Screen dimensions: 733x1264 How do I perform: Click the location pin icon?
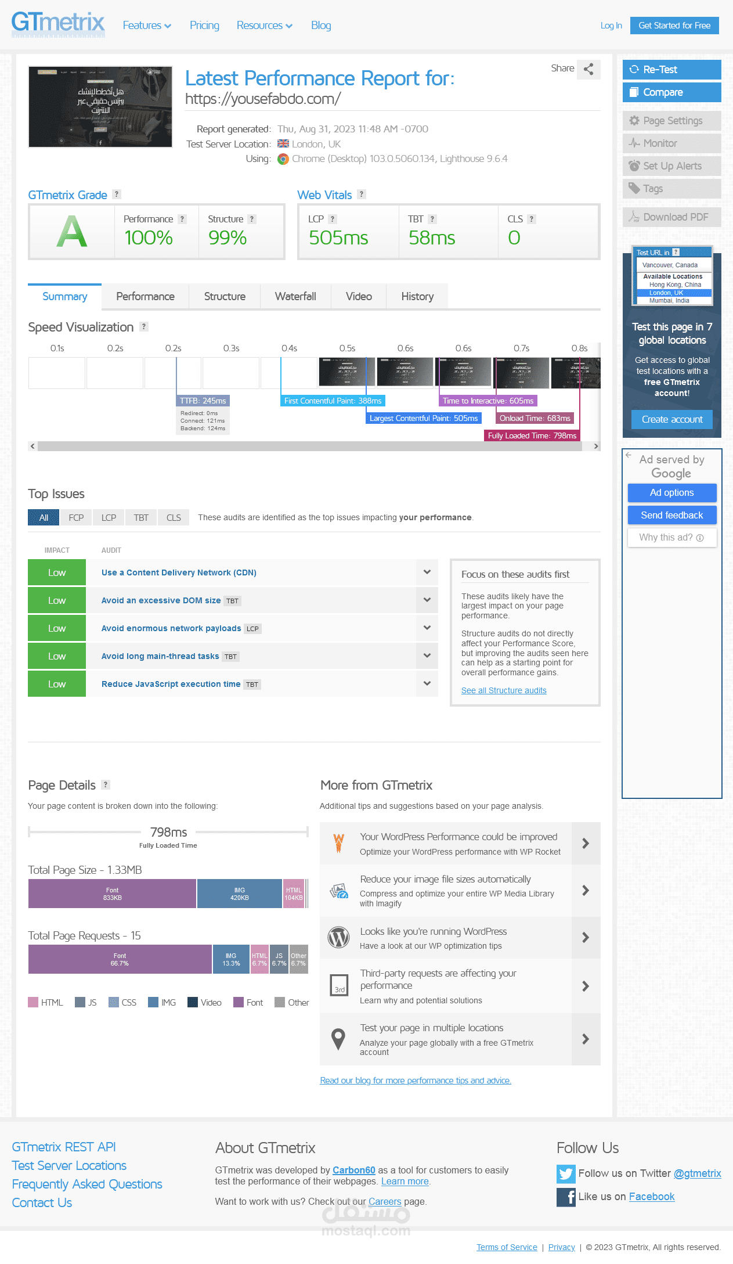pos(338,1039)
